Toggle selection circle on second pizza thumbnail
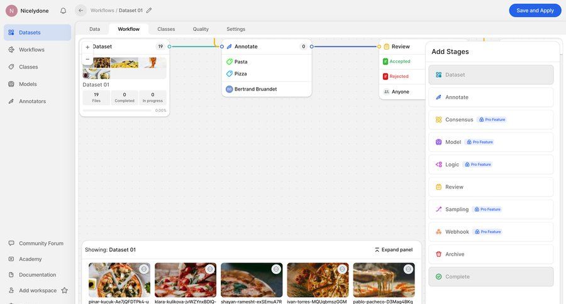The width and height of the screenshot is (566, 304). pos(210,269)
